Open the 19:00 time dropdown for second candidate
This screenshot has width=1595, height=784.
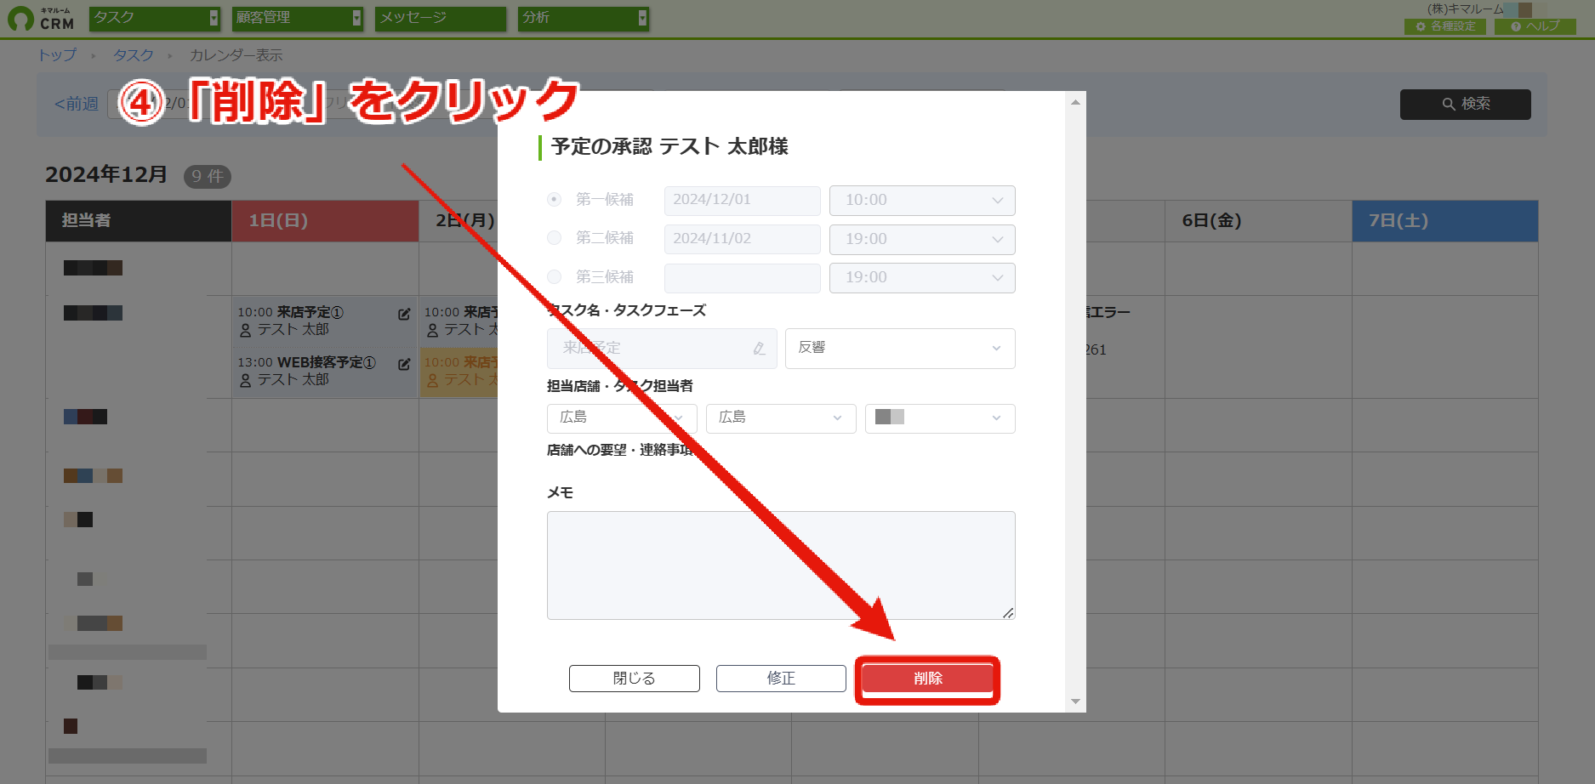tap(922, 240)
